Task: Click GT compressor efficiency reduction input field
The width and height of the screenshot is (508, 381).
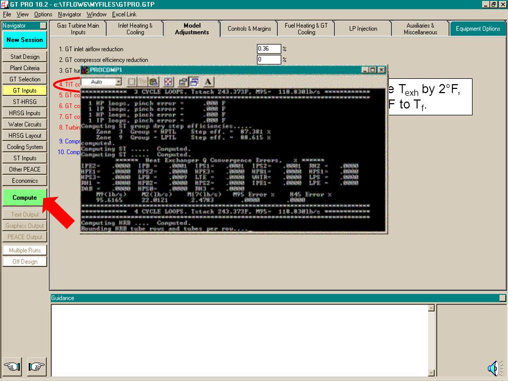Action: click(269, 60)
